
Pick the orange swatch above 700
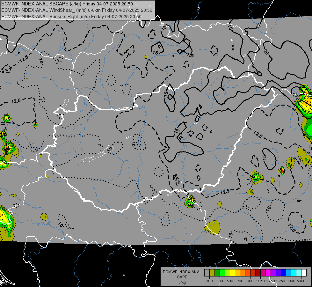pyautogui.click(x=243, y=273)
